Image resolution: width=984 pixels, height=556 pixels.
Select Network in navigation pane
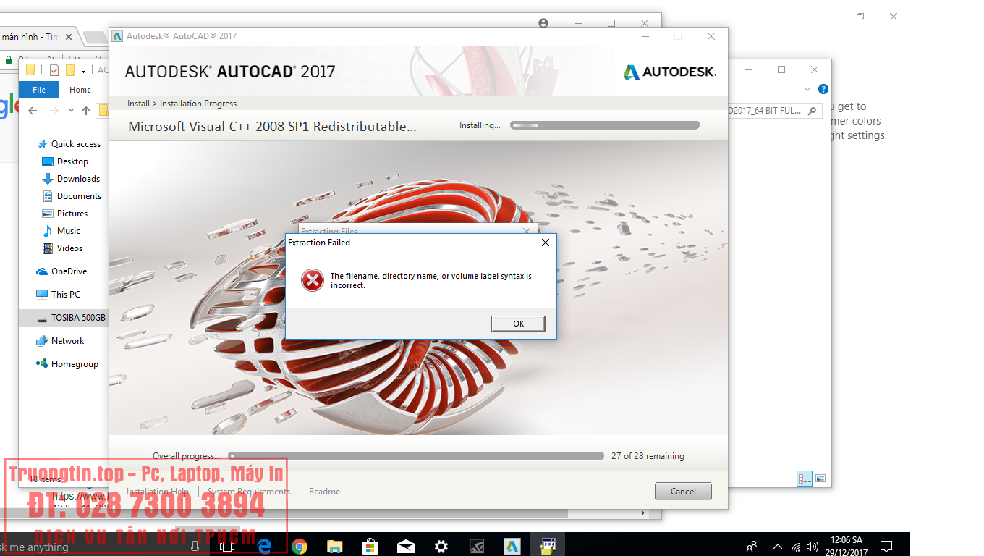(x=60, y=341)
